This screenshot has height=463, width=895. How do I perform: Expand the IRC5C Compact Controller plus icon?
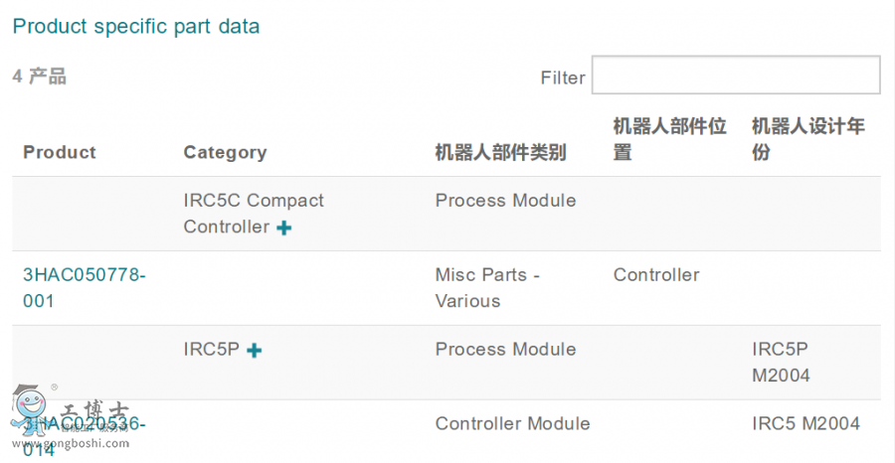284,228
